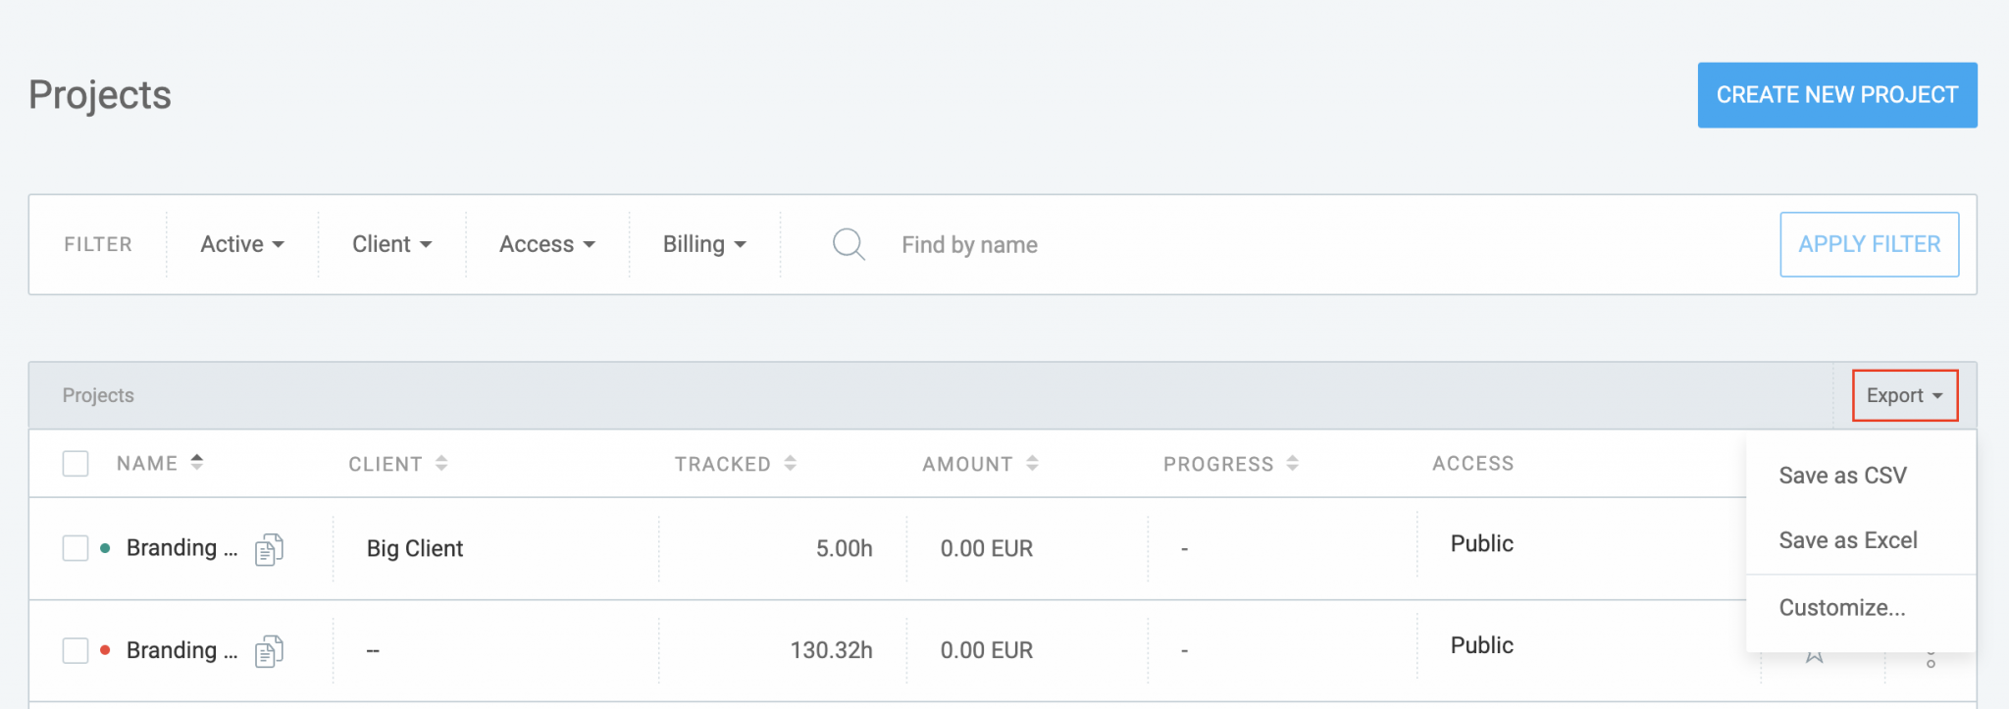Choose Save as CSV from Export menu
Viewport: 2009px width, 709px height.
(x=1842, y=475)
